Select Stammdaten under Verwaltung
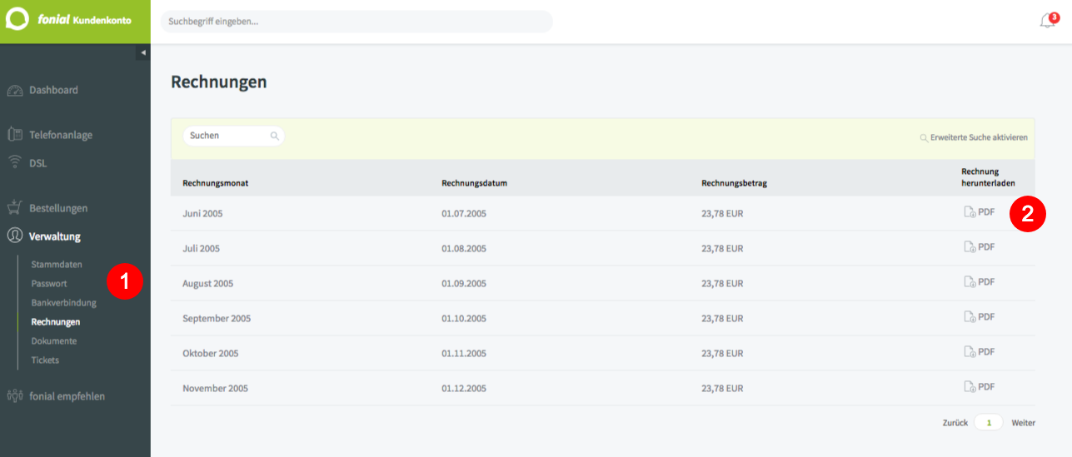 click(x=57, y=265)
